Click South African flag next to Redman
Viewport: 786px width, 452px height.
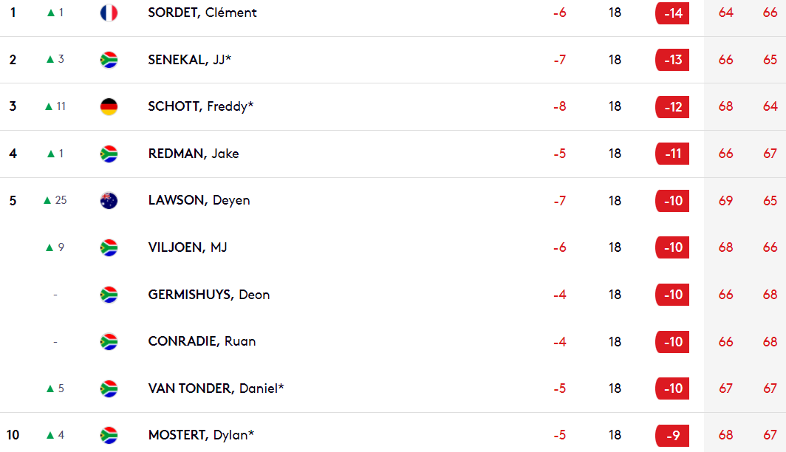point(109,154)
